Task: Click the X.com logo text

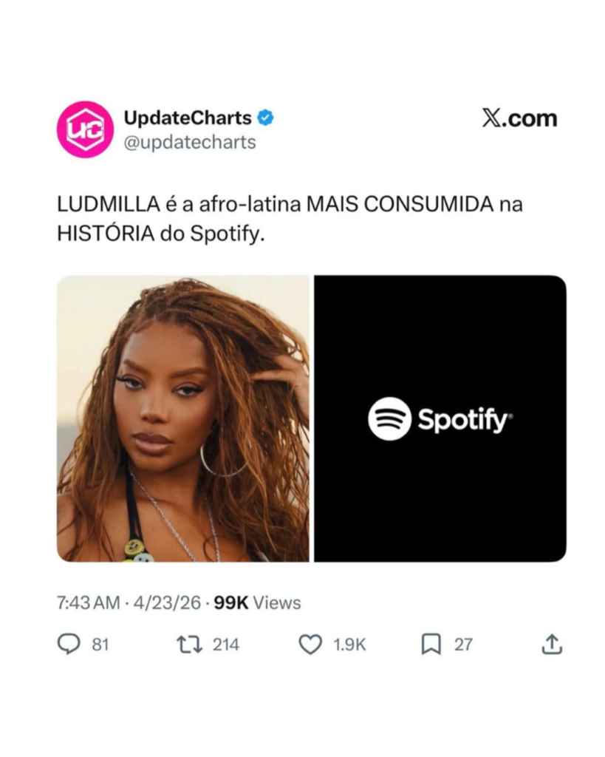Action: pos(519,118)
